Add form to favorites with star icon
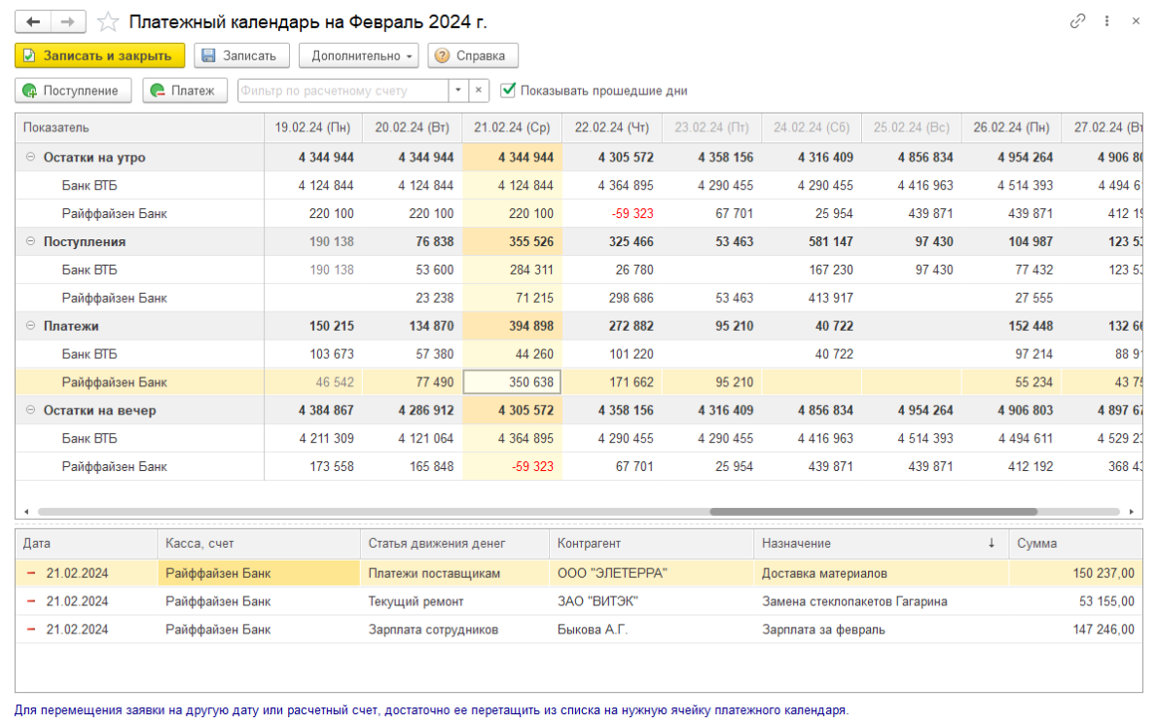 109,21
